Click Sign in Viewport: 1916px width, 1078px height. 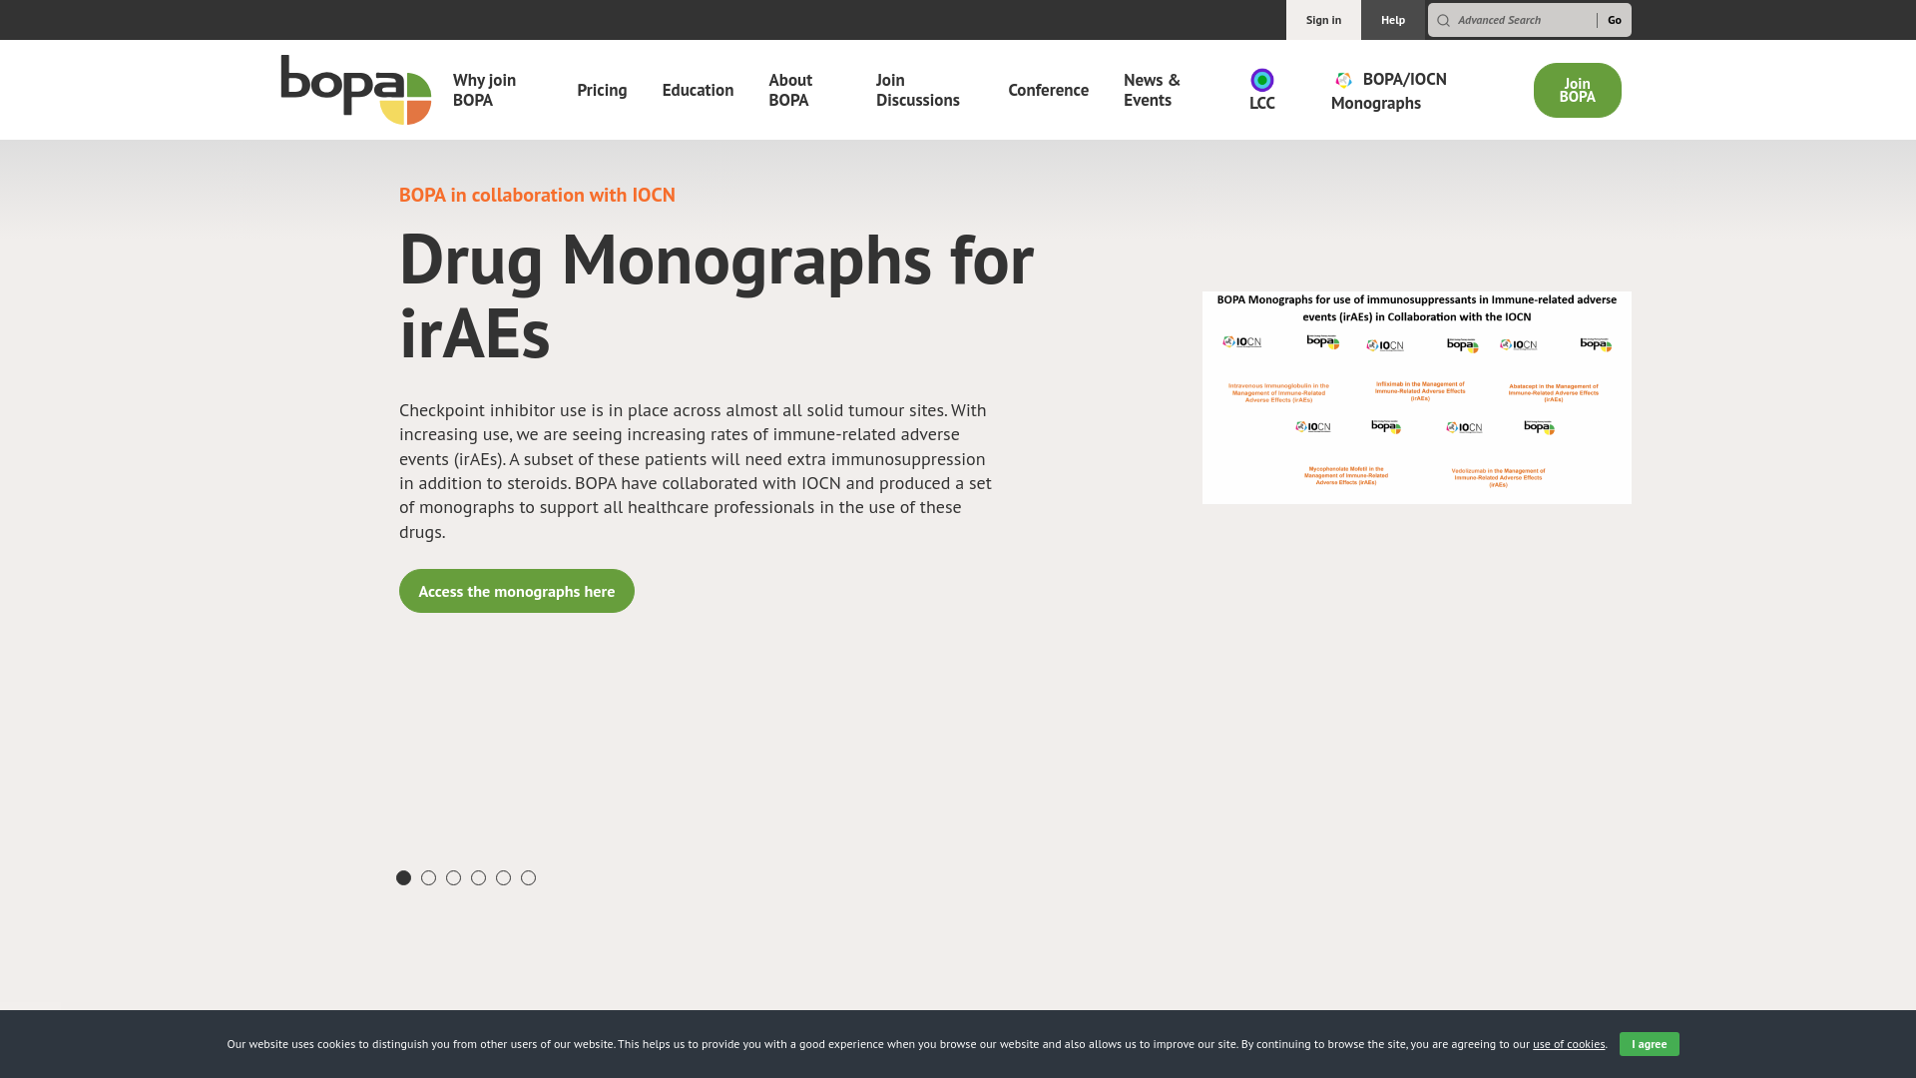tap(1323, 20)
